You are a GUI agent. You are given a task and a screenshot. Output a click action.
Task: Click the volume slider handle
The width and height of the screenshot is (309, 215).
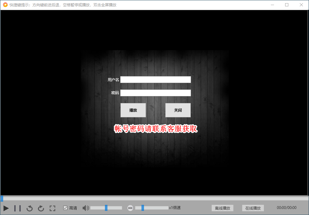[106, 208]
